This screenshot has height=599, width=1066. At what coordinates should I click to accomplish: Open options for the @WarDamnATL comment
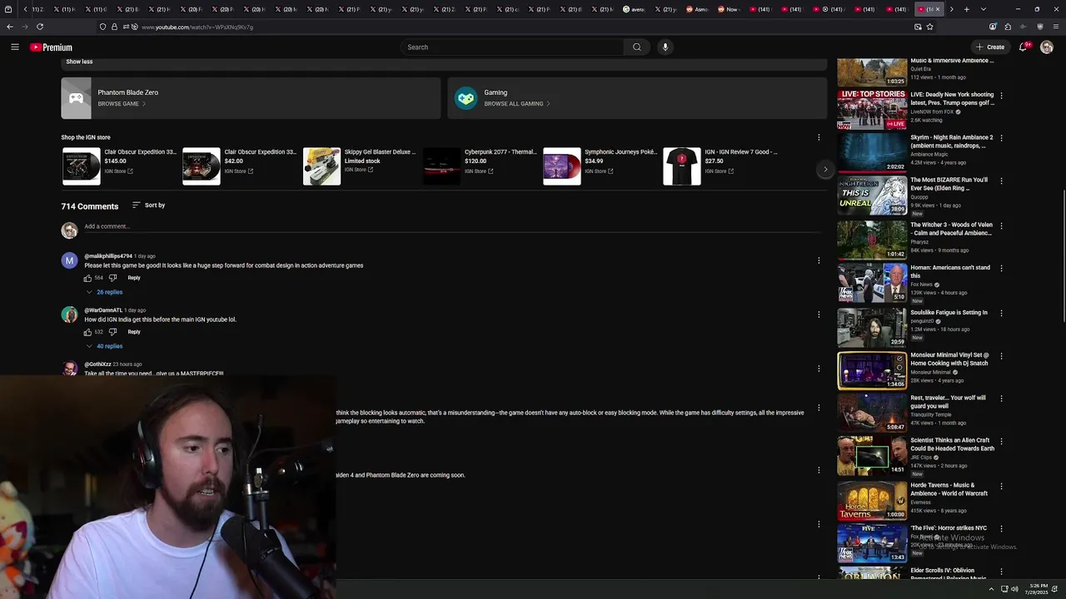point(819,314)
